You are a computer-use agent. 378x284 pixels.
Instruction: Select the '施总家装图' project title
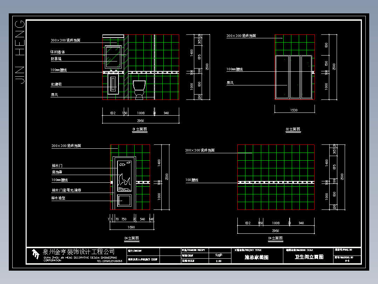(x=257, y=257)
